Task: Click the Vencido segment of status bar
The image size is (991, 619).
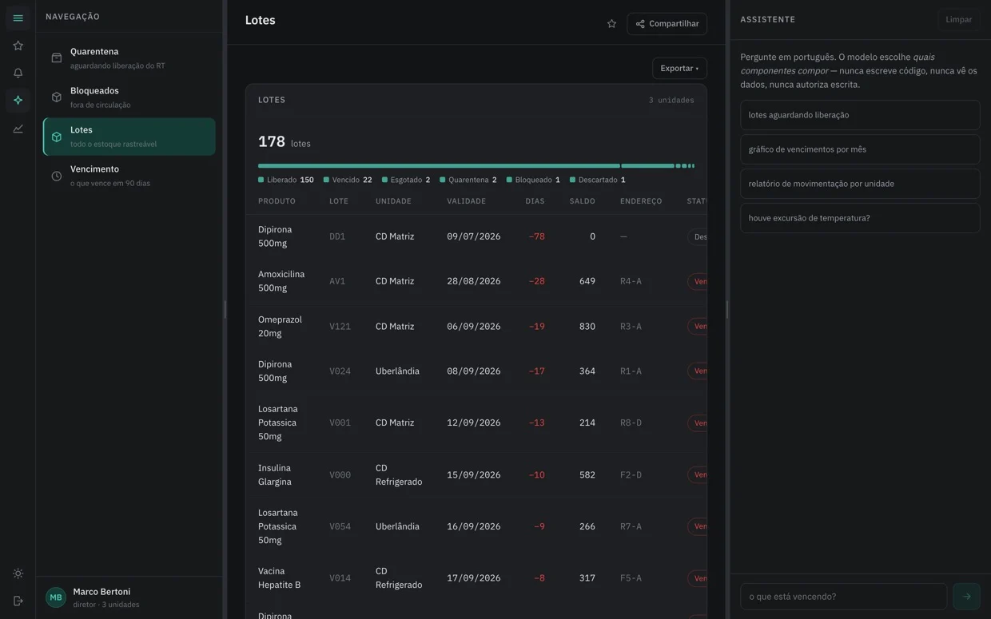Action: tap(647, 166)
